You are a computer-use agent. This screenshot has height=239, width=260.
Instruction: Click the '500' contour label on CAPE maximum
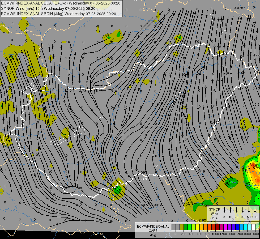(258, 167)
